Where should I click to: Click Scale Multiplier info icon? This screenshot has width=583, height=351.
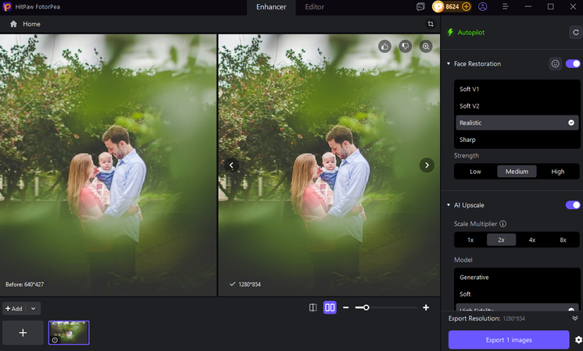(503, 224)
